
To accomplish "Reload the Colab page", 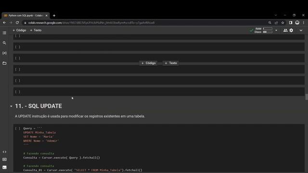I will tap(17, 23).
